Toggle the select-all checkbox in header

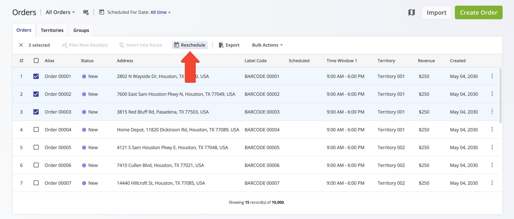tap(36, 61)
